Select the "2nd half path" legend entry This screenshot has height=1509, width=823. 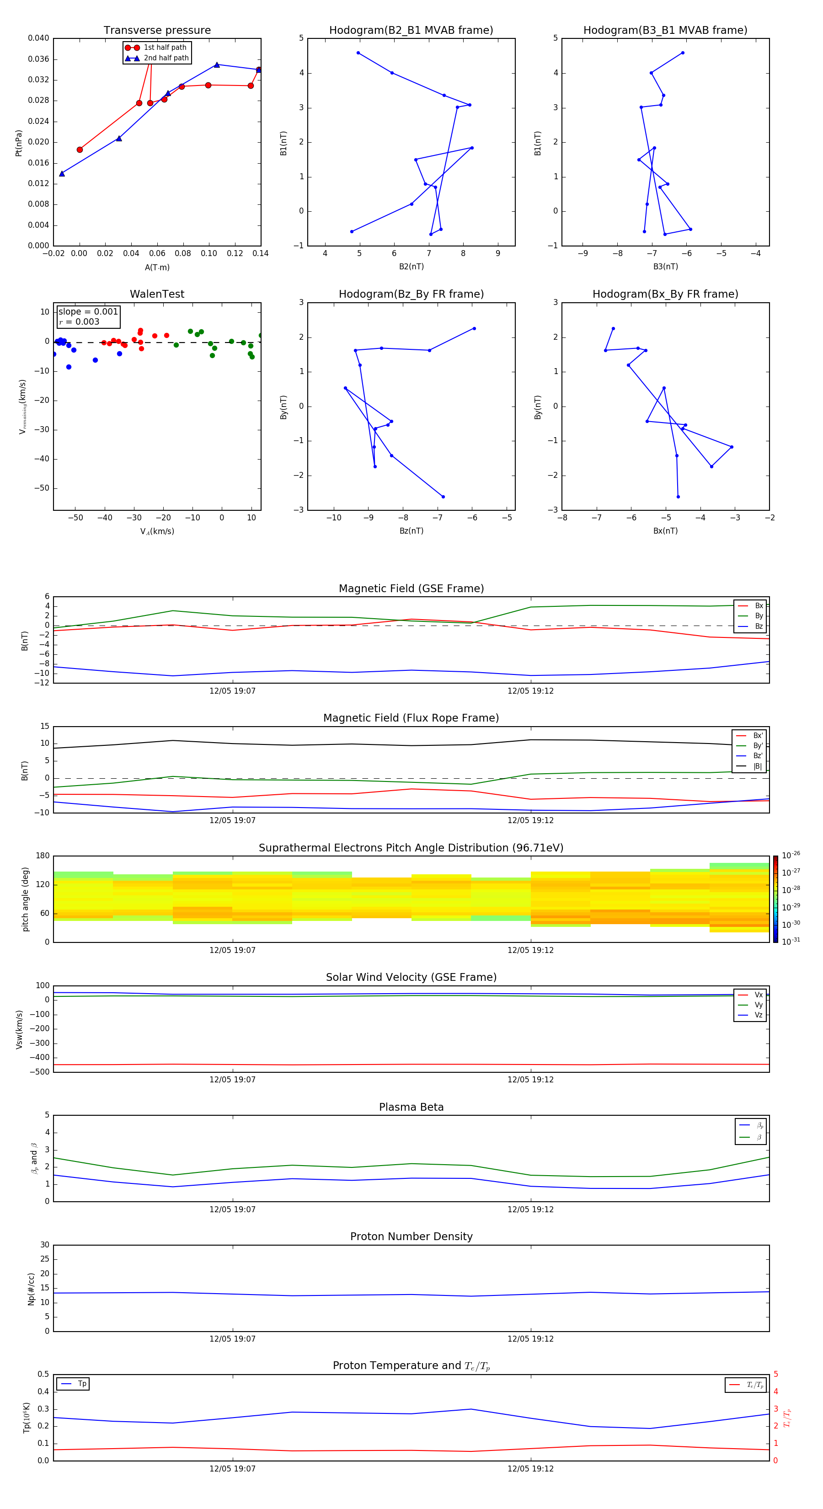156,58
